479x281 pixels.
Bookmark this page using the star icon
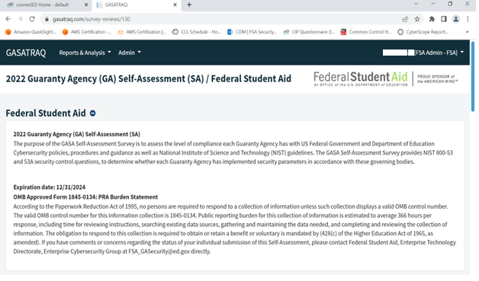point(417,19)
